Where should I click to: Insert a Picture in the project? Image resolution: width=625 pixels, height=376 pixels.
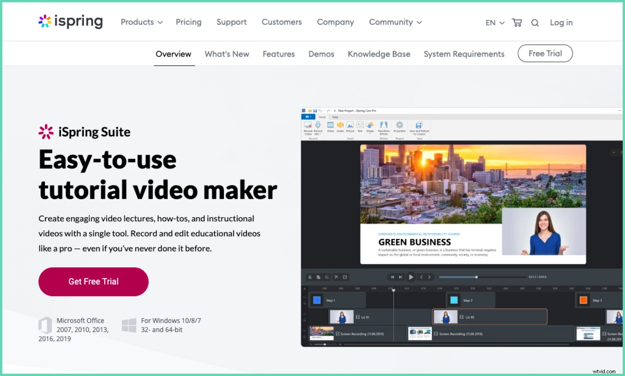tap(350, 128)
